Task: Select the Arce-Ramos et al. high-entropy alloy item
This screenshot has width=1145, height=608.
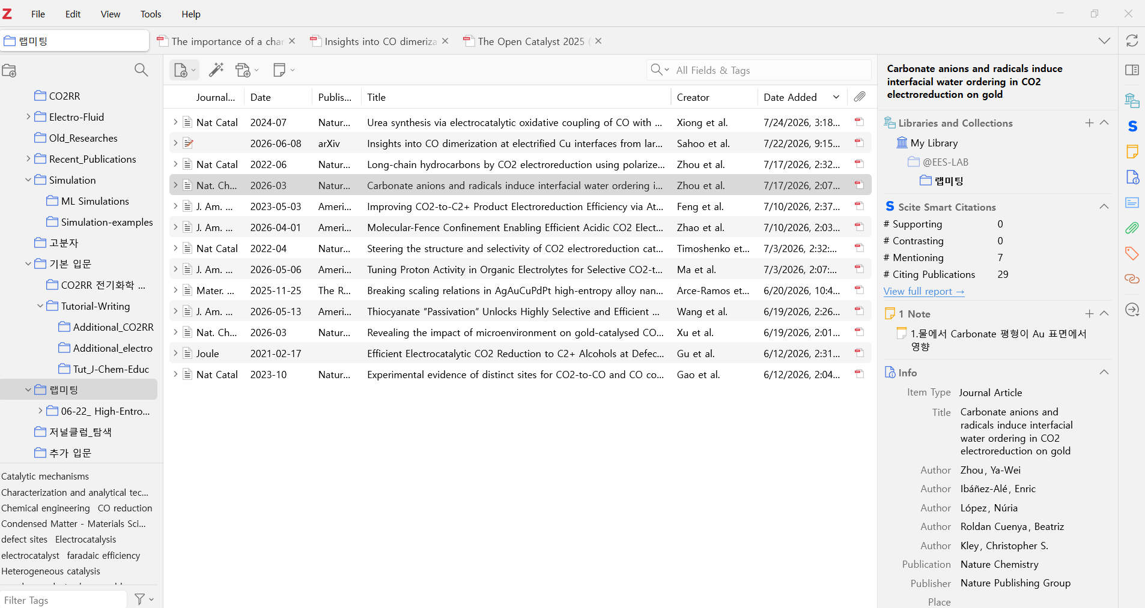Action: [520, 290]
